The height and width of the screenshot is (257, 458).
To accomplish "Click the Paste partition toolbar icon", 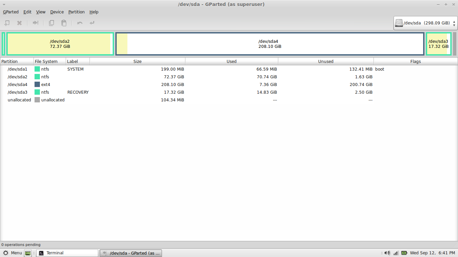I will click(x=64, y=23).
